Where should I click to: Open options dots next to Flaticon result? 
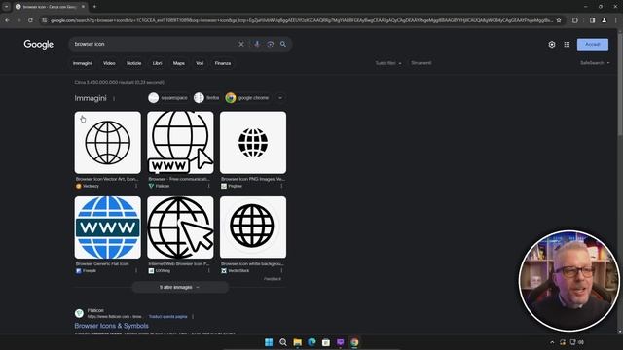click(193, 317)
